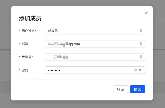
Task: Toggle password visibility eye icon
Action: point(141,70)
